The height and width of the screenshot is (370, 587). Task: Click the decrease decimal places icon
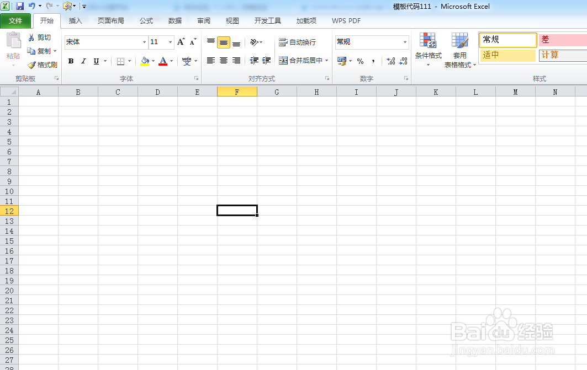pos(403,61)
